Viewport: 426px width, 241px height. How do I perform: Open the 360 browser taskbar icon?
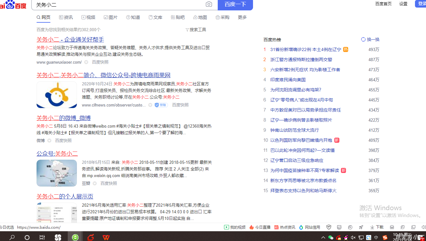click(75, 237)
